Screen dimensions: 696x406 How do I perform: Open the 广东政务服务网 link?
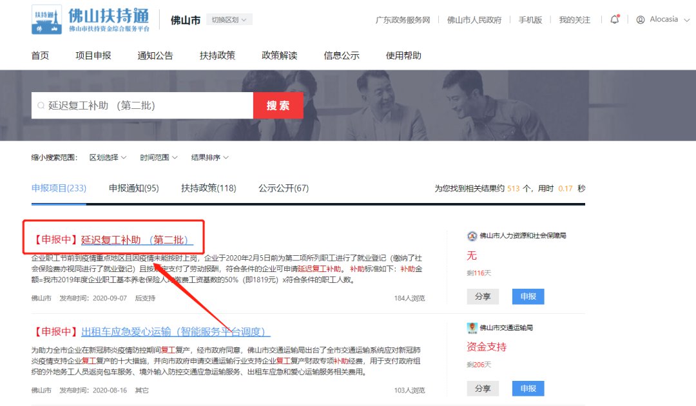pos(403,20)
